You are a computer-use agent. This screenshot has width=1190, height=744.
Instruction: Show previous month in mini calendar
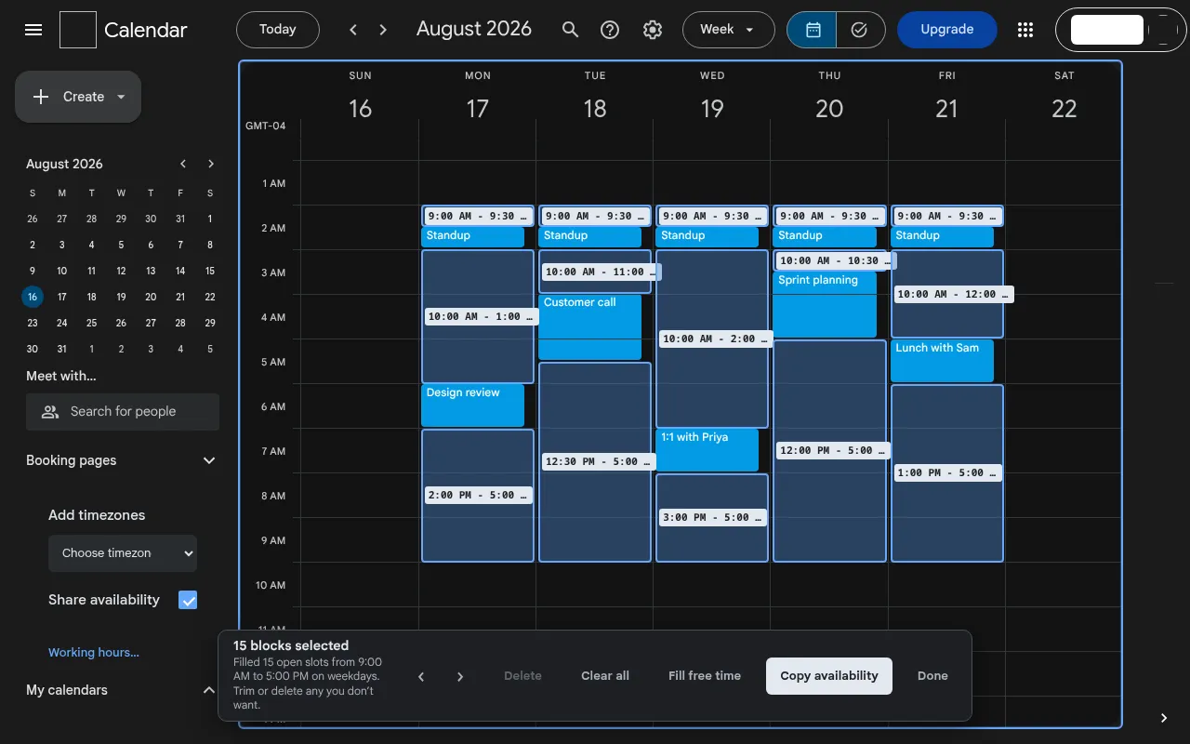[183, 164]
